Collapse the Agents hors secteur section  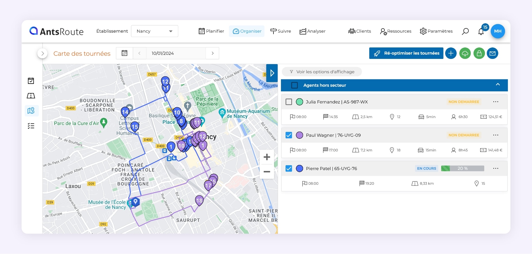coord(498,85)
